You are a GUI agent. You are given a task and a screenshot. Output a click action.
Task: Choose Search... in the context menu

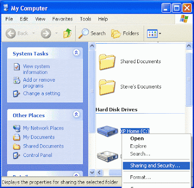tap(156, 154)
